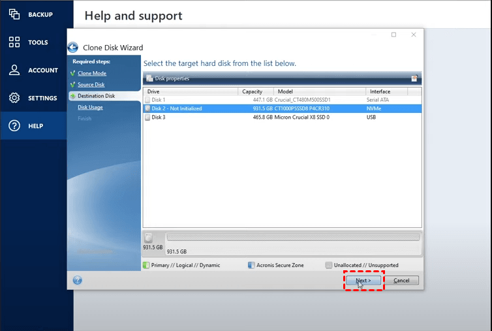This screenshot has width=492, height=331.
Task: Click the Next button
Action: click(x=363, y=280)
